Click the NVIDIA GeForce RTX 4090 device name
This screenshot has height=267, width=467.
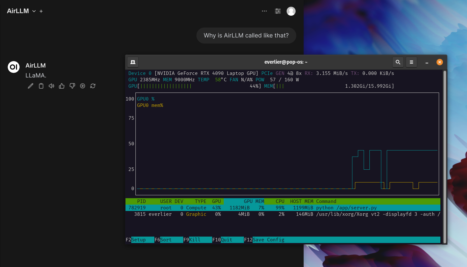click(206, 73)
